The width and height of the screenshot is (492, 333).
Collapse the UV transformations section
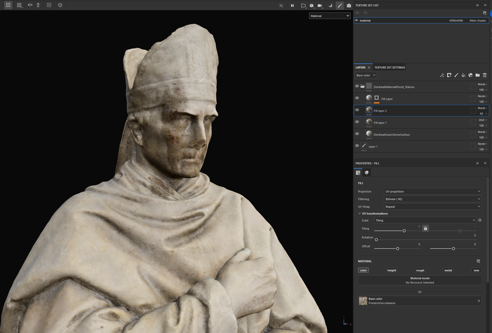point(359,214)
